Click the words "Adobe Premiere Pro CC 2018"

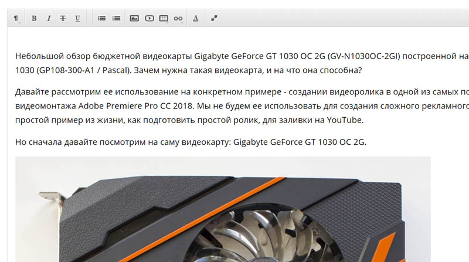(136, 106)
